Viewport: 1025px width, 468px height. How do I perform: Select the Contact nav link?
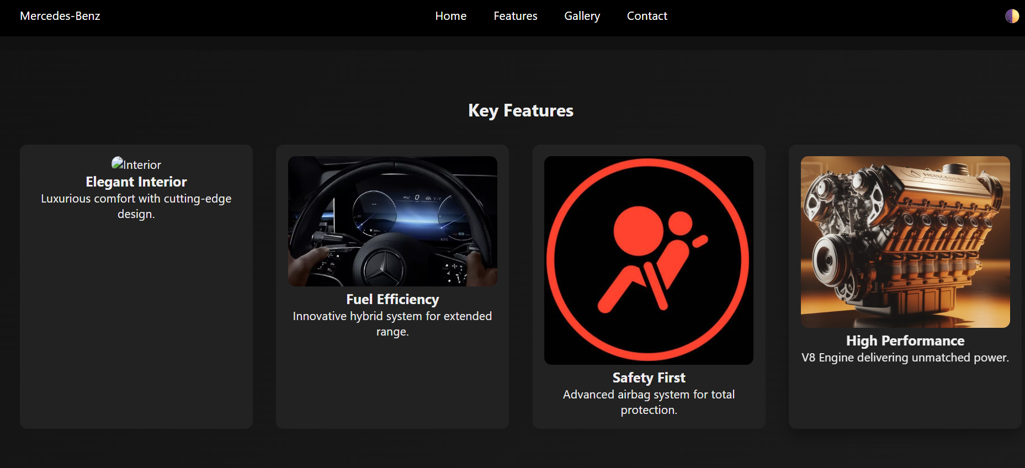[x=647, y=16]
